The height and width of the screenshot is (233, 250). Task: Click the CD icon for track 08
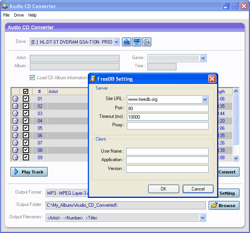tap(15, 150)
